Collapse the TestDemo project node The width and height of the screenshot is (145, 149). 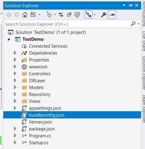(9, 39)
